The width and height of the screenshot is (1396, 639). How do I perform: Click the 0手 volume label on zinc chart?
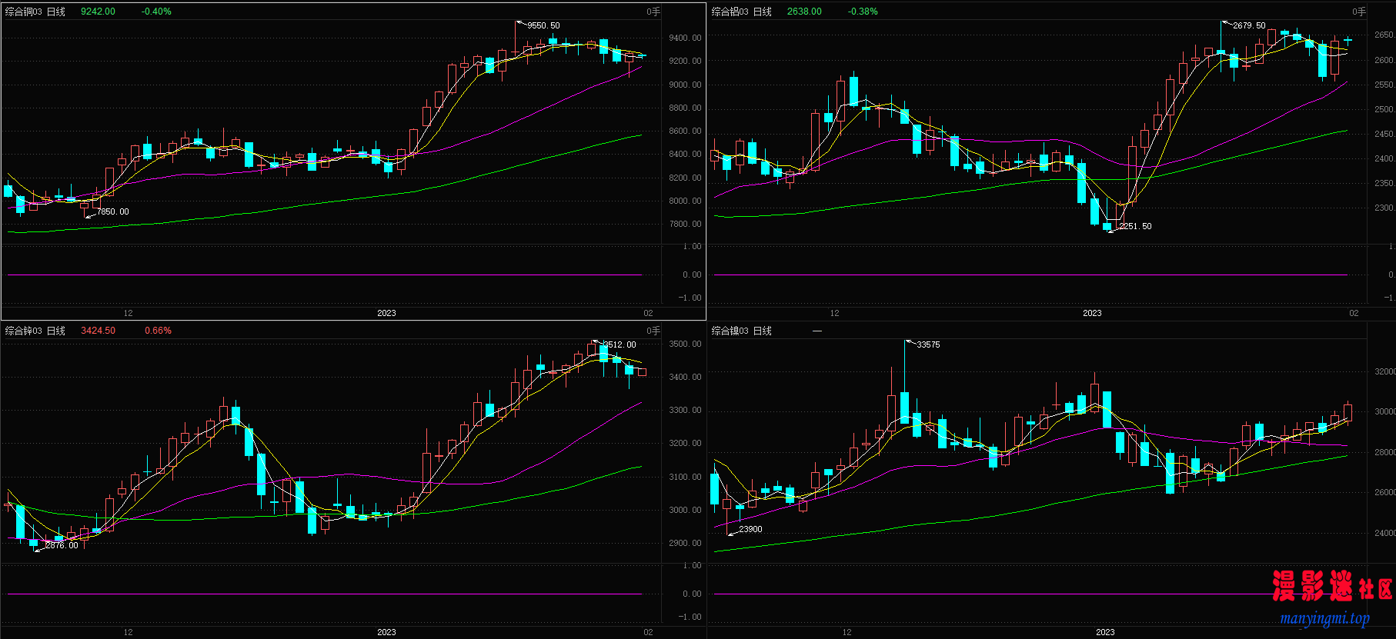click(653, 331)
